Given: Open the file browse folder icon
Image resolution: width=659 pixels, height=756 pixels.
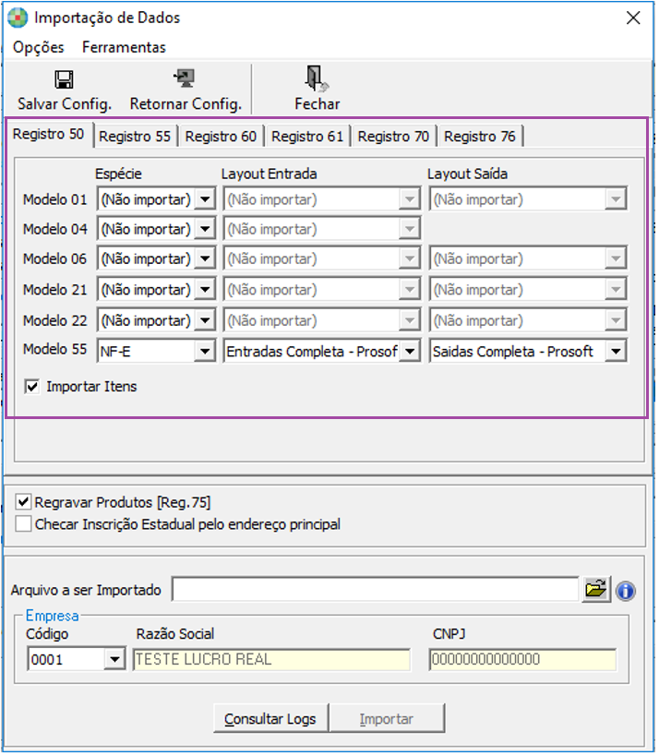Looking at the screenshot, I should 597,590.
